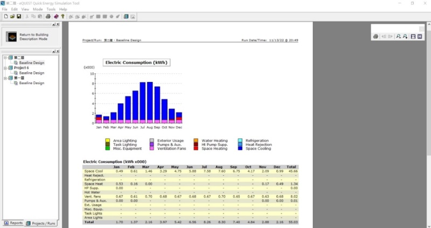The width and height of the screenshot is (431, 228).
Task: Zoom out the report with the magnifier-minus icon
Action: pyautogui.click(x=398, y=36)
